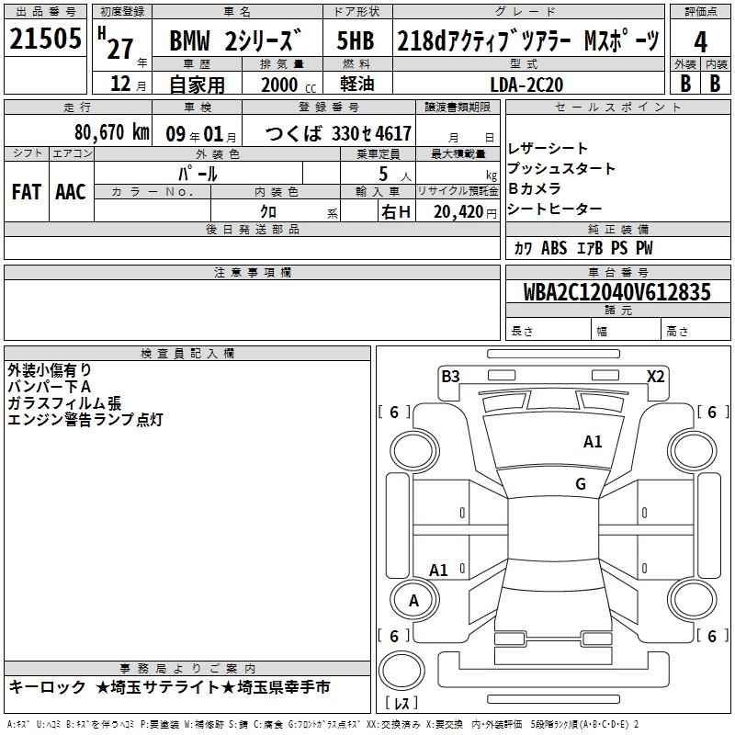Select the exterior color パール
This screenshot has width=735, height=735.
198,174
